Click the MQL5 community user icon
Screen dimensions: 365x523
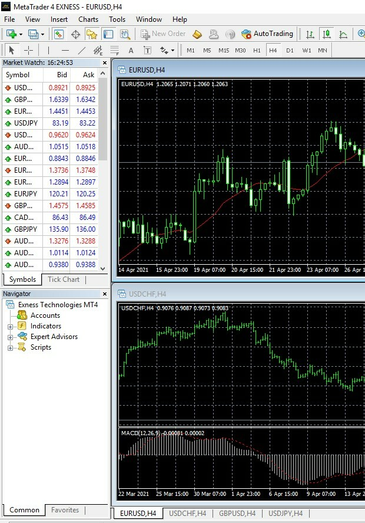[x=214, y=34]
